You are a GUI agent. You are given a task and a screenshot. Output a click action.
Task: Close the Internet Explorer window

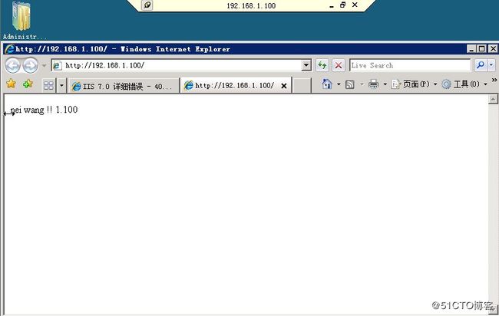click(493, 49)
